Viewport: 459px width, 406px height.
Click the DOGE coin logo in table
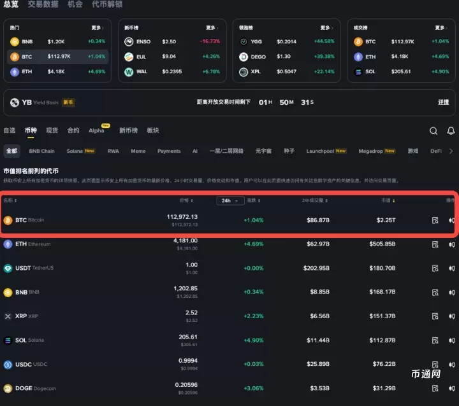point(8,388)
